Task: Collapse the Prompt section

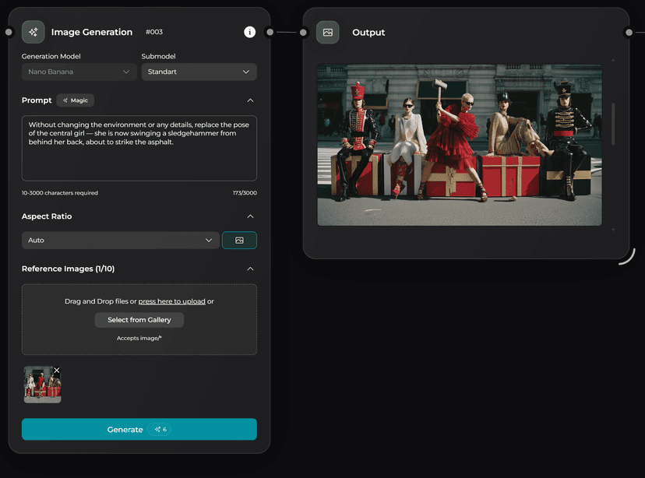Action: click(249, 100)
